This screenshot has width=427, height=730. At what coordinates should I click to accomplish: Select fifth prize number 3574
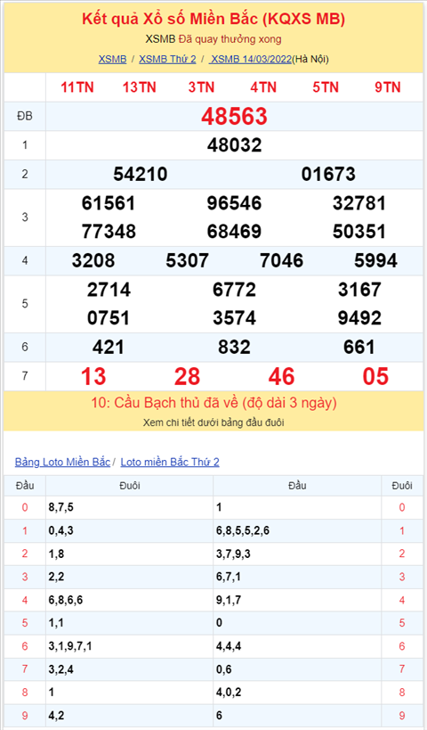pyautogui.click(x=234, y=318)
